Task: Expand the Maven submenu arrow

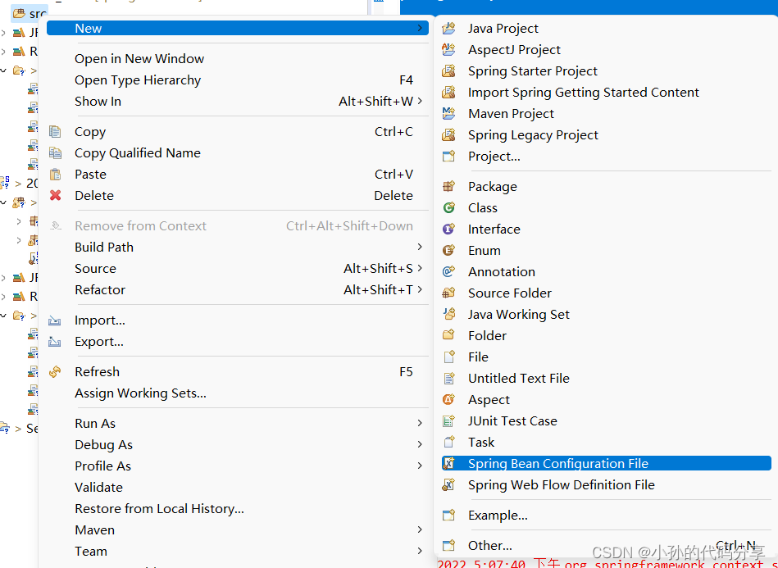Action: pos(420,529)
